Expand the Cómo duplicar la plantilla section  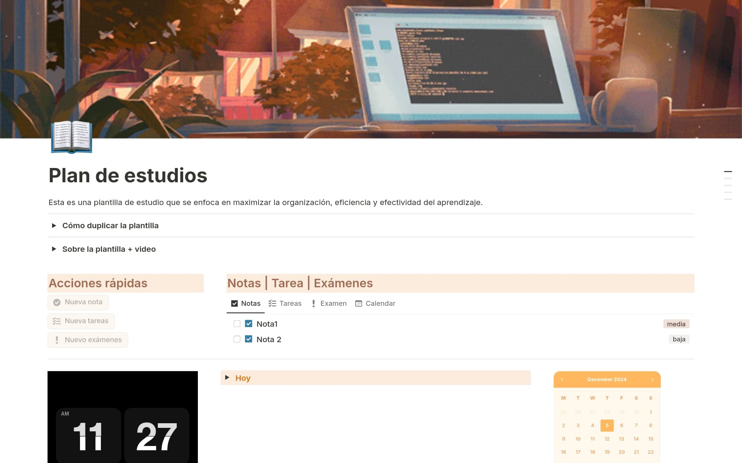click(54, 226)
